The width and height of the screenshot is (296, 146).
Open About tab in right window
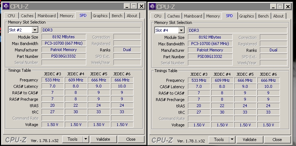coord(278,16)
